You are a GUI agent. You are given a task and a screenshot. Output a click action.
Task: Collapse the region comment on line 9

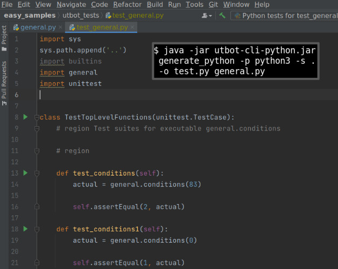point(37,128)
